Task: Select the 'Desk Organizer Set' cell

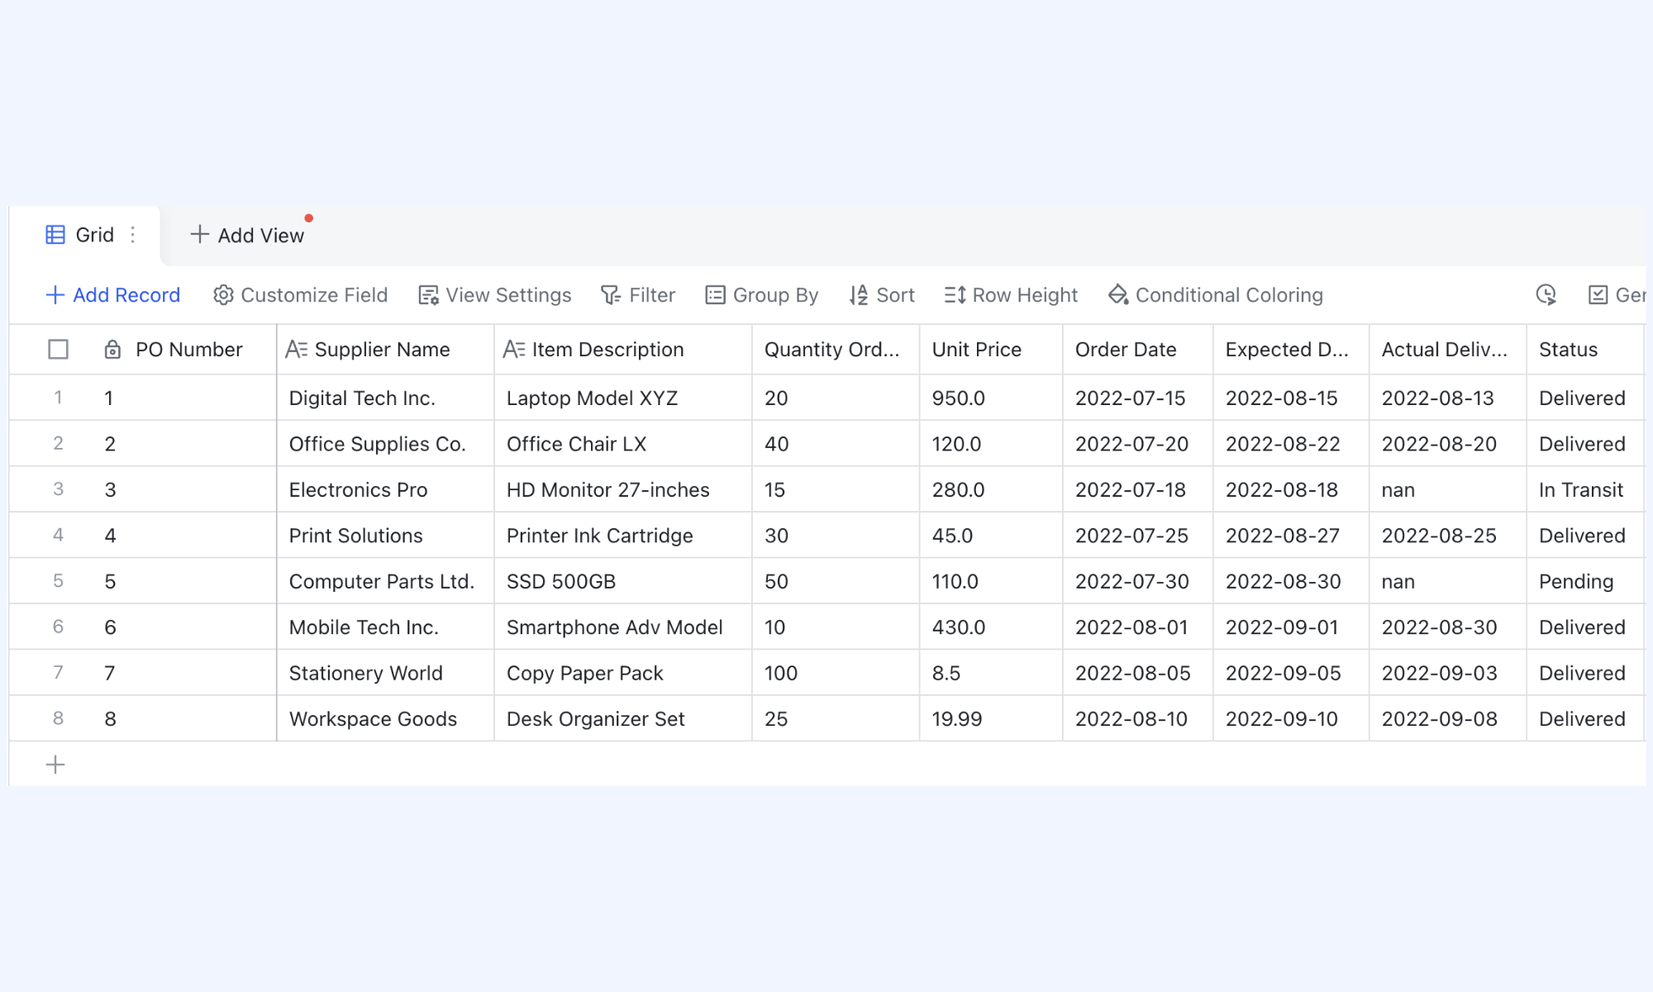Action: click(623, 718)
